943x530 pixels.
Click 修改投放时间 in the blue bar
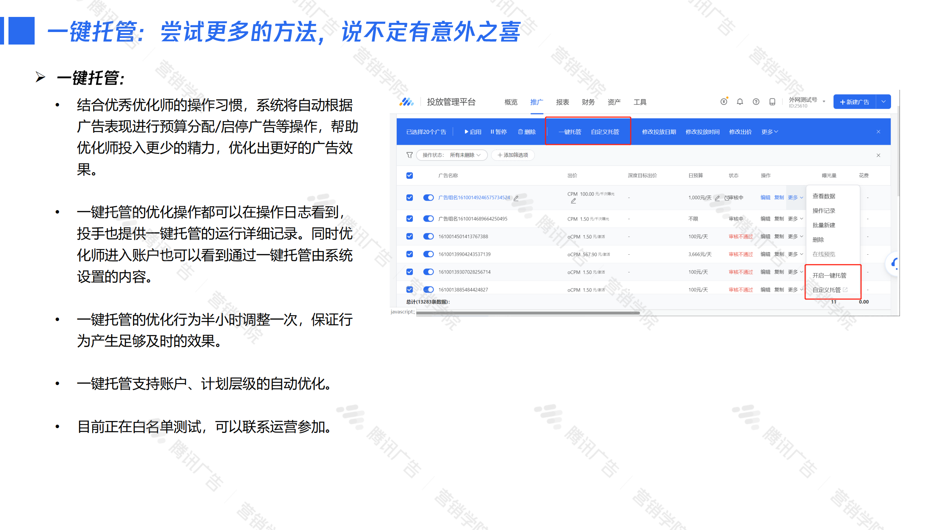click(x=702, y=132)
